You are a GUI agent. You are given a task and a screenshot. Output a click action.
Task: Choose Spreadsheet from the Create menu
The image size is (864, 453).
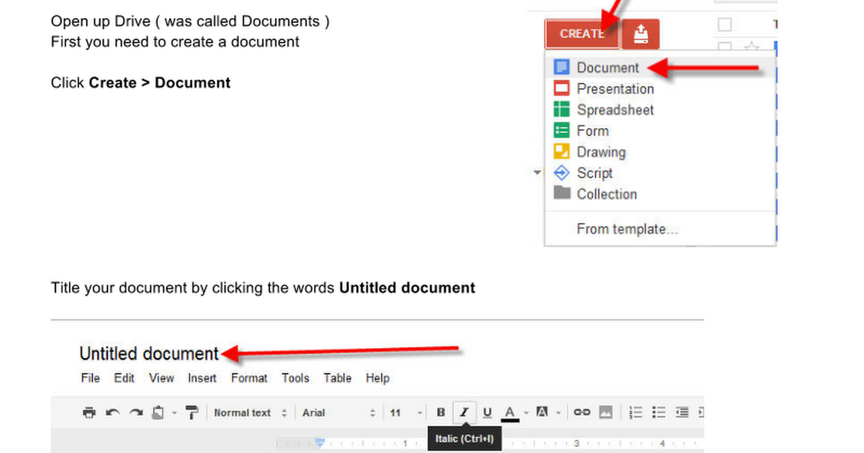(x=660, y=109)
